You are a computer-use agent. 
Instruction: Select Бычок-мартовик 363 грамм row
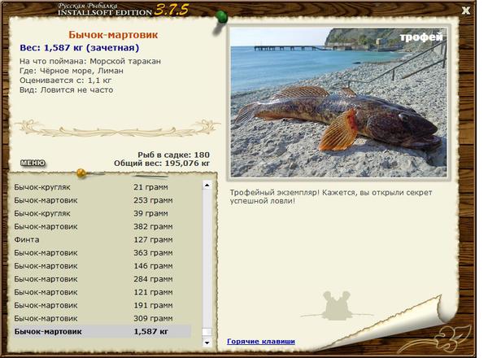102,253
